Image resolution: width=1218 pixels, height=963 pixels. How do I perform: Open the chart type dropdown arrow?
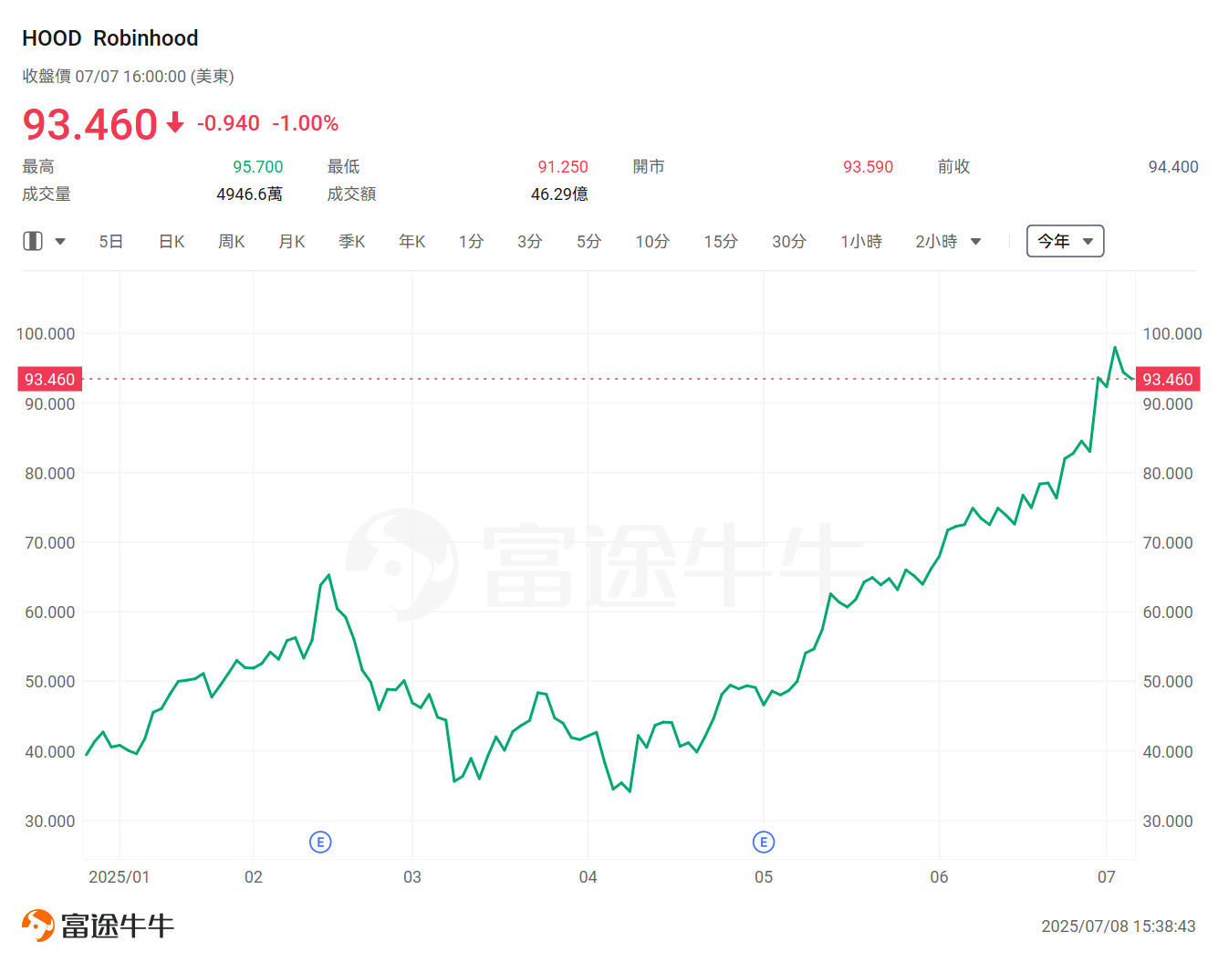(60, 241)
